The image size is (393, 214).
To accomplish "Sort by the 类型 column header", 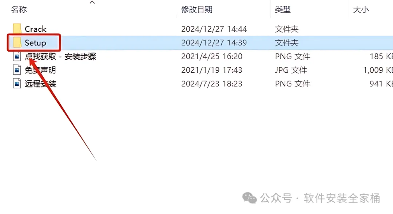I will coord(282,9).
